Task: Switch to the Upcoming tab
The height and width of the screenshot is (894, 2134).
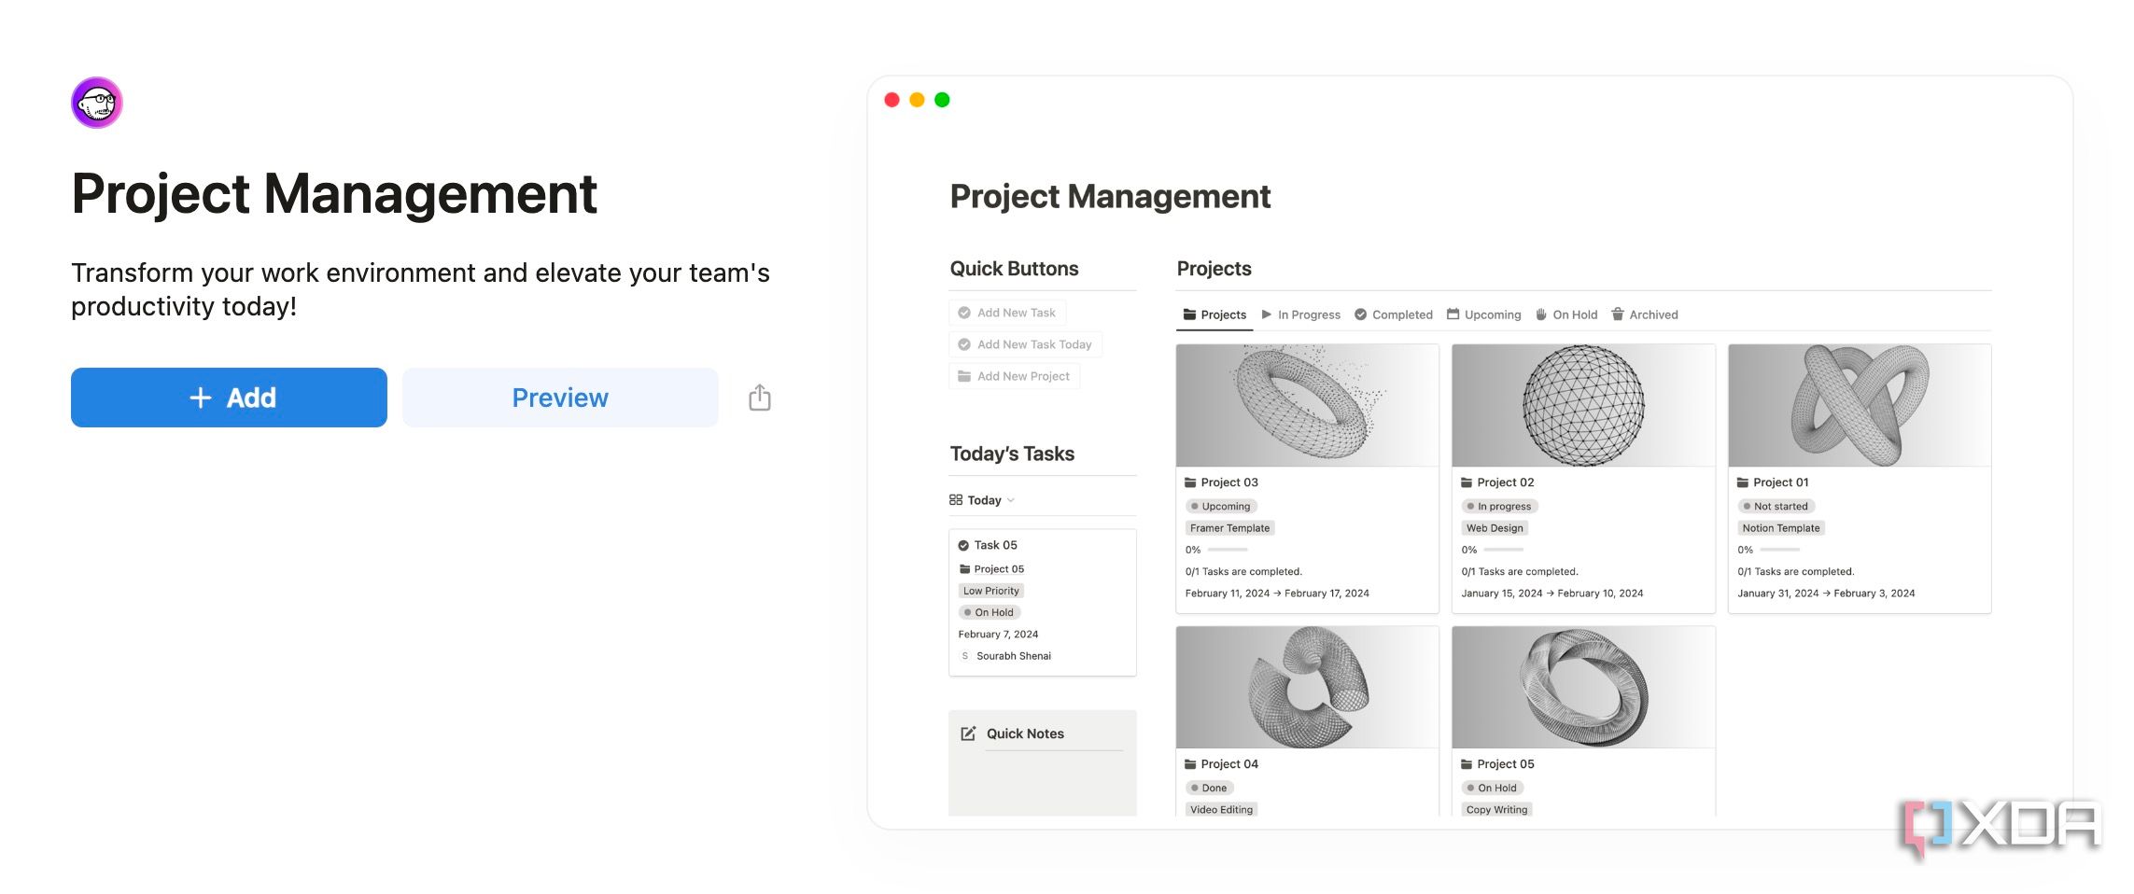Action: coord(1484,314)
